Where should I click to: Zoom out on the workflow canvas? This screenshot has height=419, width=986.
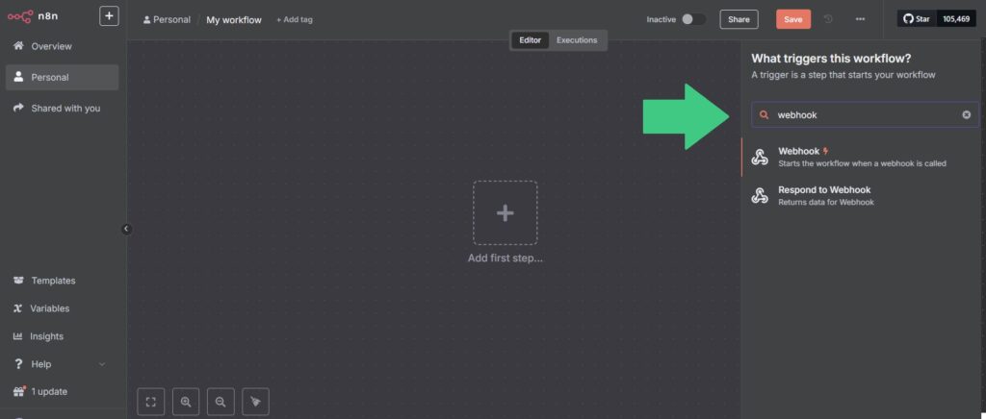[x=221, y=402]
